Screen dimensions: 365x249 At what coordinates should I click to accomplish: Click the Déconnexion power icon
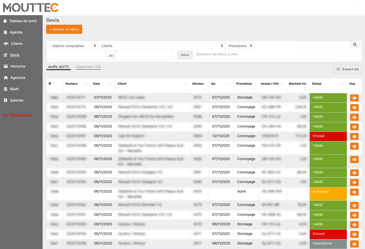[6, 115]
